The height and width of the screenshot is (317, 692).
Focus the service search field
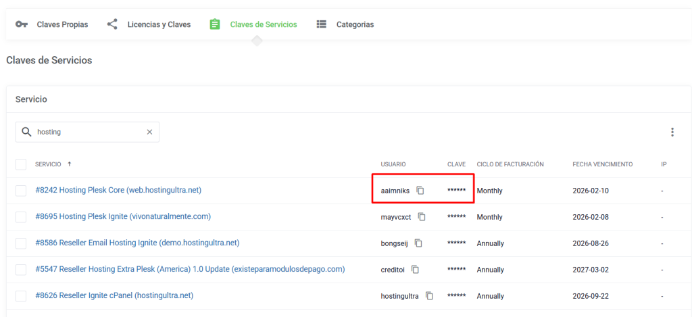(88, 132)
